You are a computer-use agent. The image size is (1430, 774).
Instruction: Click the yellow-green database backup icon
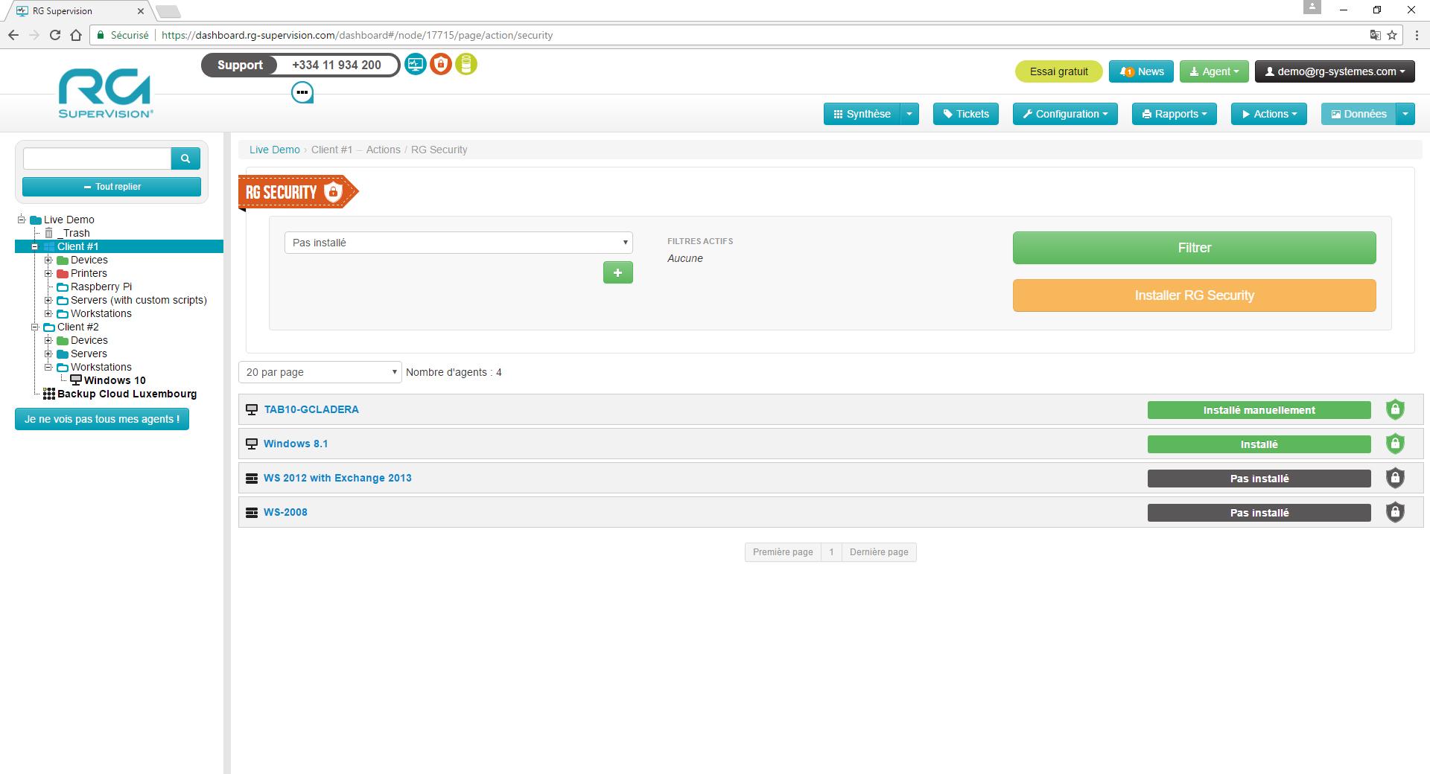466,65
